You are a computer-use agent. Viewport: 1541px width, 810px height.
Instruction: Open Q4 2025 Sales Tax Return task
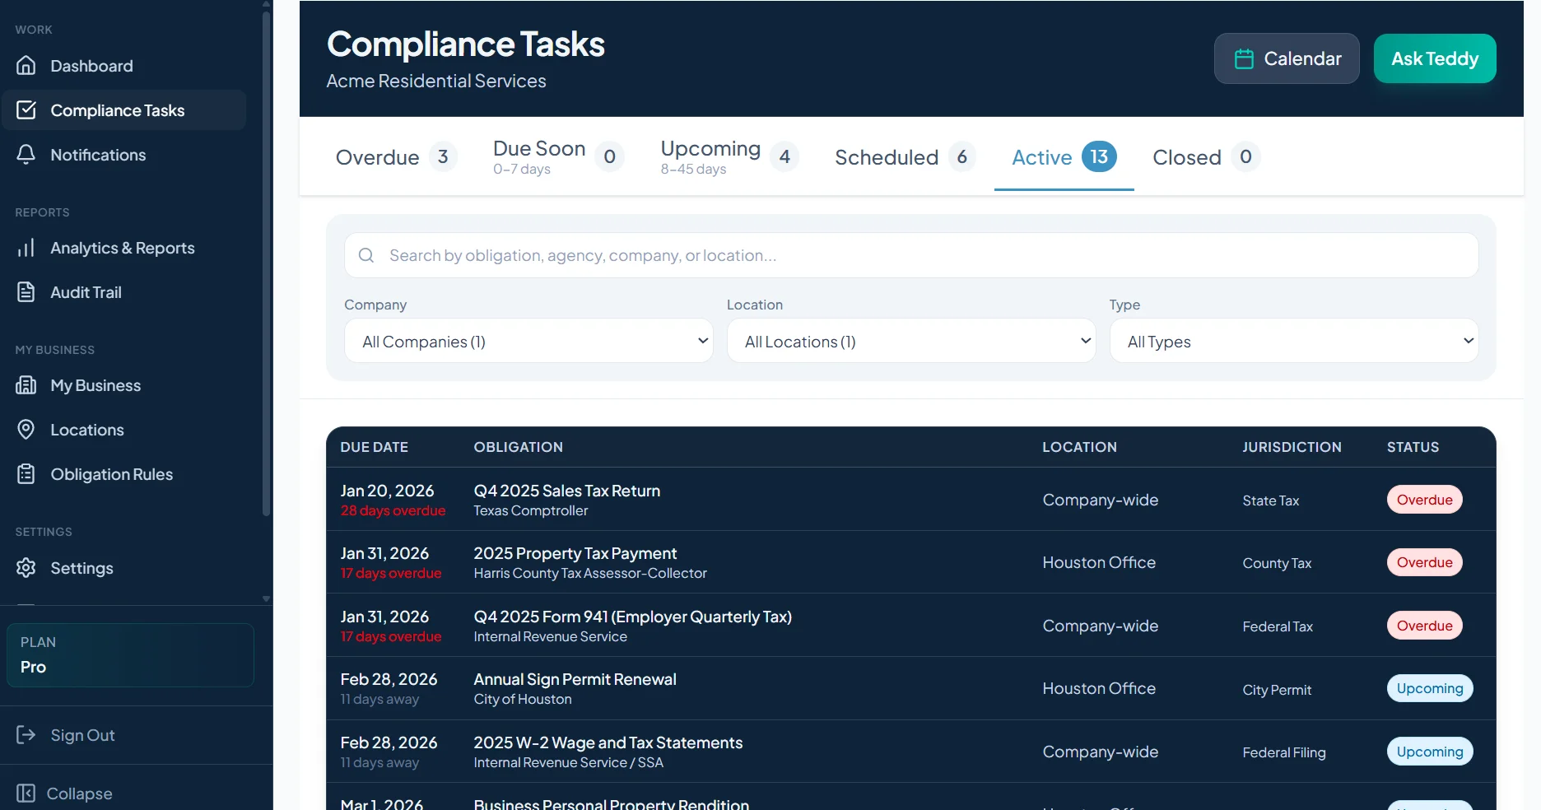click(567, 491)
